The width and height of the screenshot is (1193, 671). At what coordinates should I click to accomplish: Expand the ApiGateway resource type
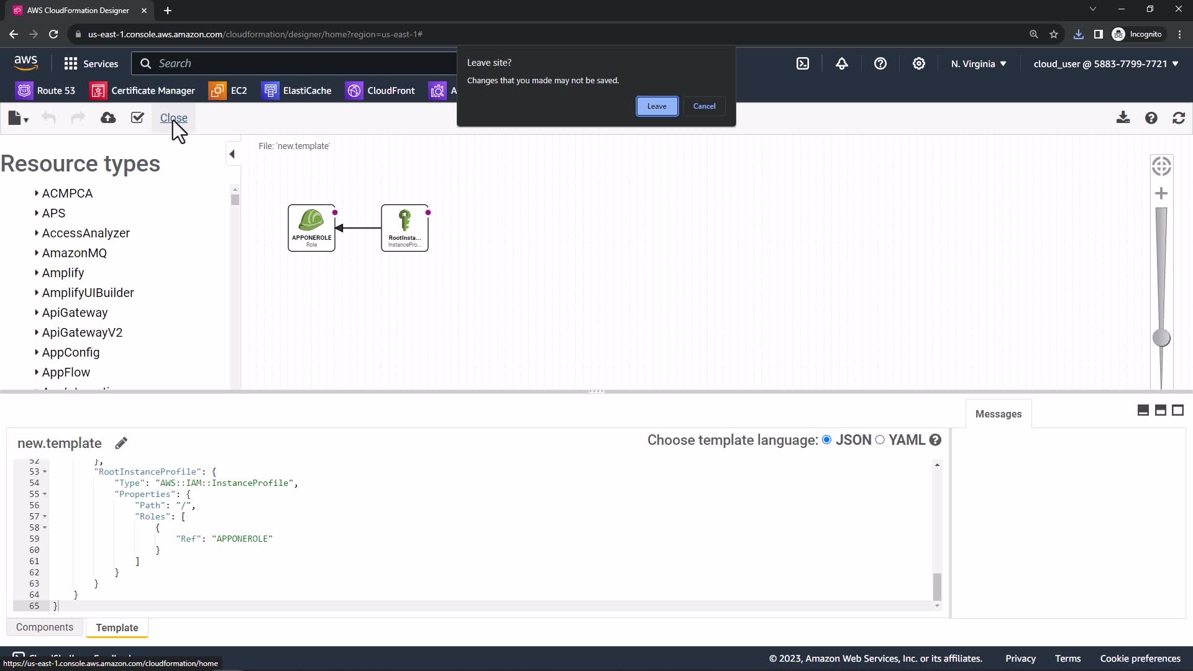point(37,313)
